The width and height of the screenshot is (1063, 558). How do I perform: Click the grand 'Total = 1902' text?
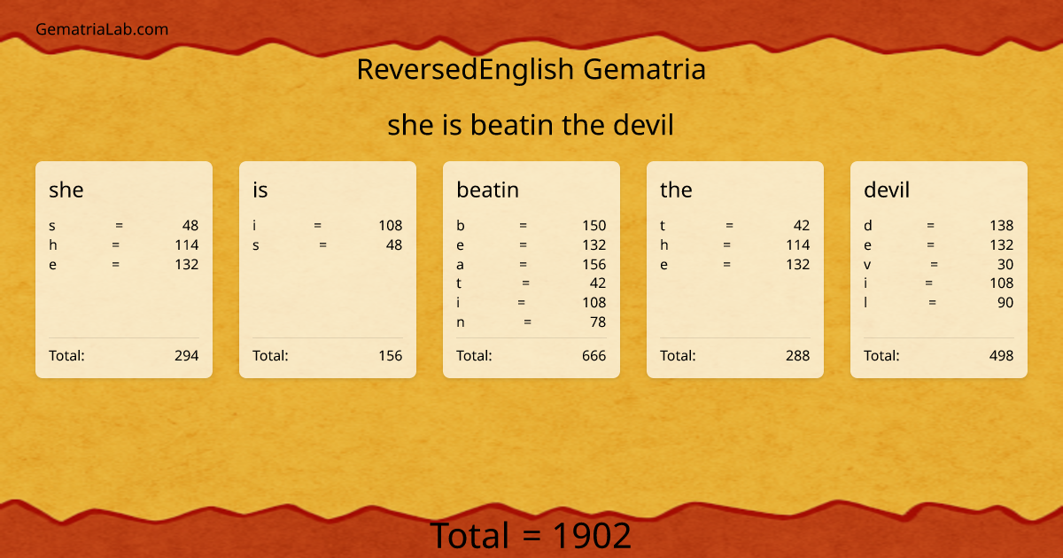[x=531, y=537]
